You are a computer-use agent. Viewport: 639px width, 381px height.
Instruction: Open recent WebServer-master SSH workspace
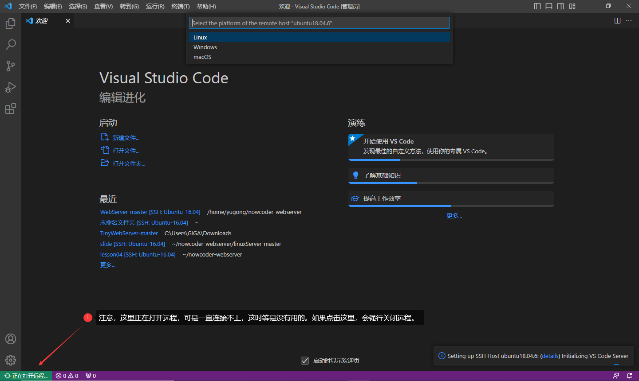tap(150, 212)
